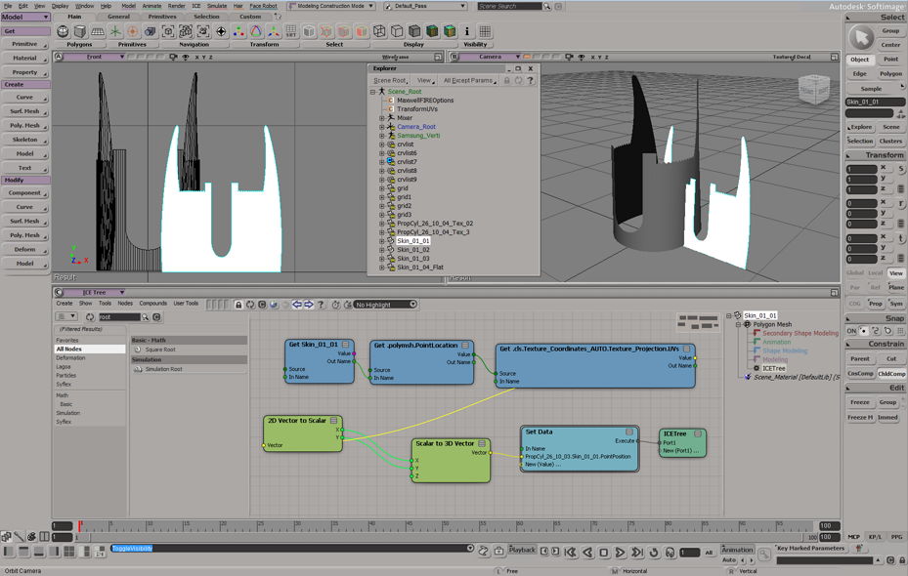
Task: Toggle the eye icon in the Camera viewport header
Action: 582,58
